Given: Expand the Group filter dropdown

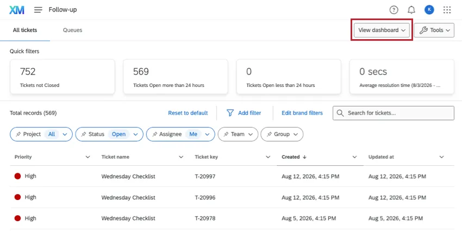Looking at the screenshot, I should (x=282, y=134).
